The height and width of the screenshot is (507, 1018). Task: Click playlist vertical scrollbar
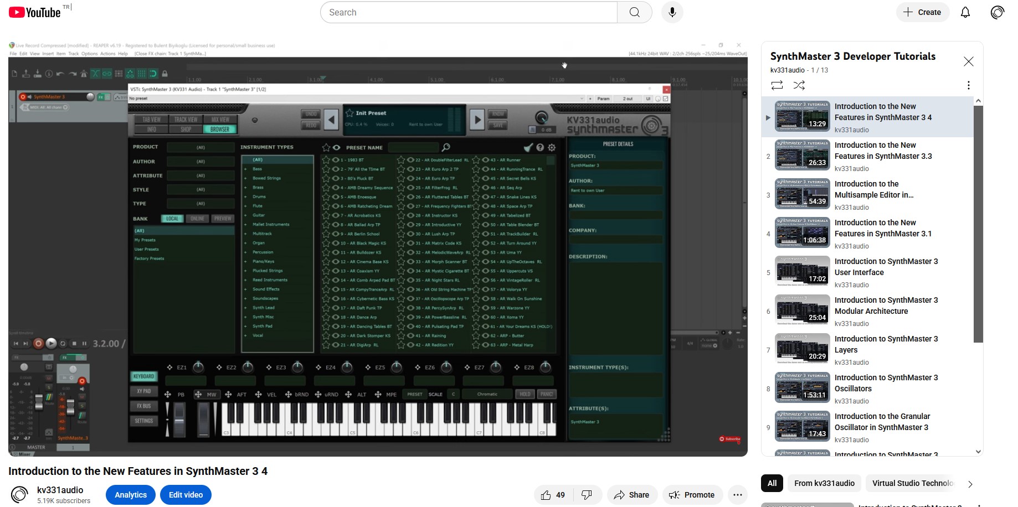tap(978, 224)
